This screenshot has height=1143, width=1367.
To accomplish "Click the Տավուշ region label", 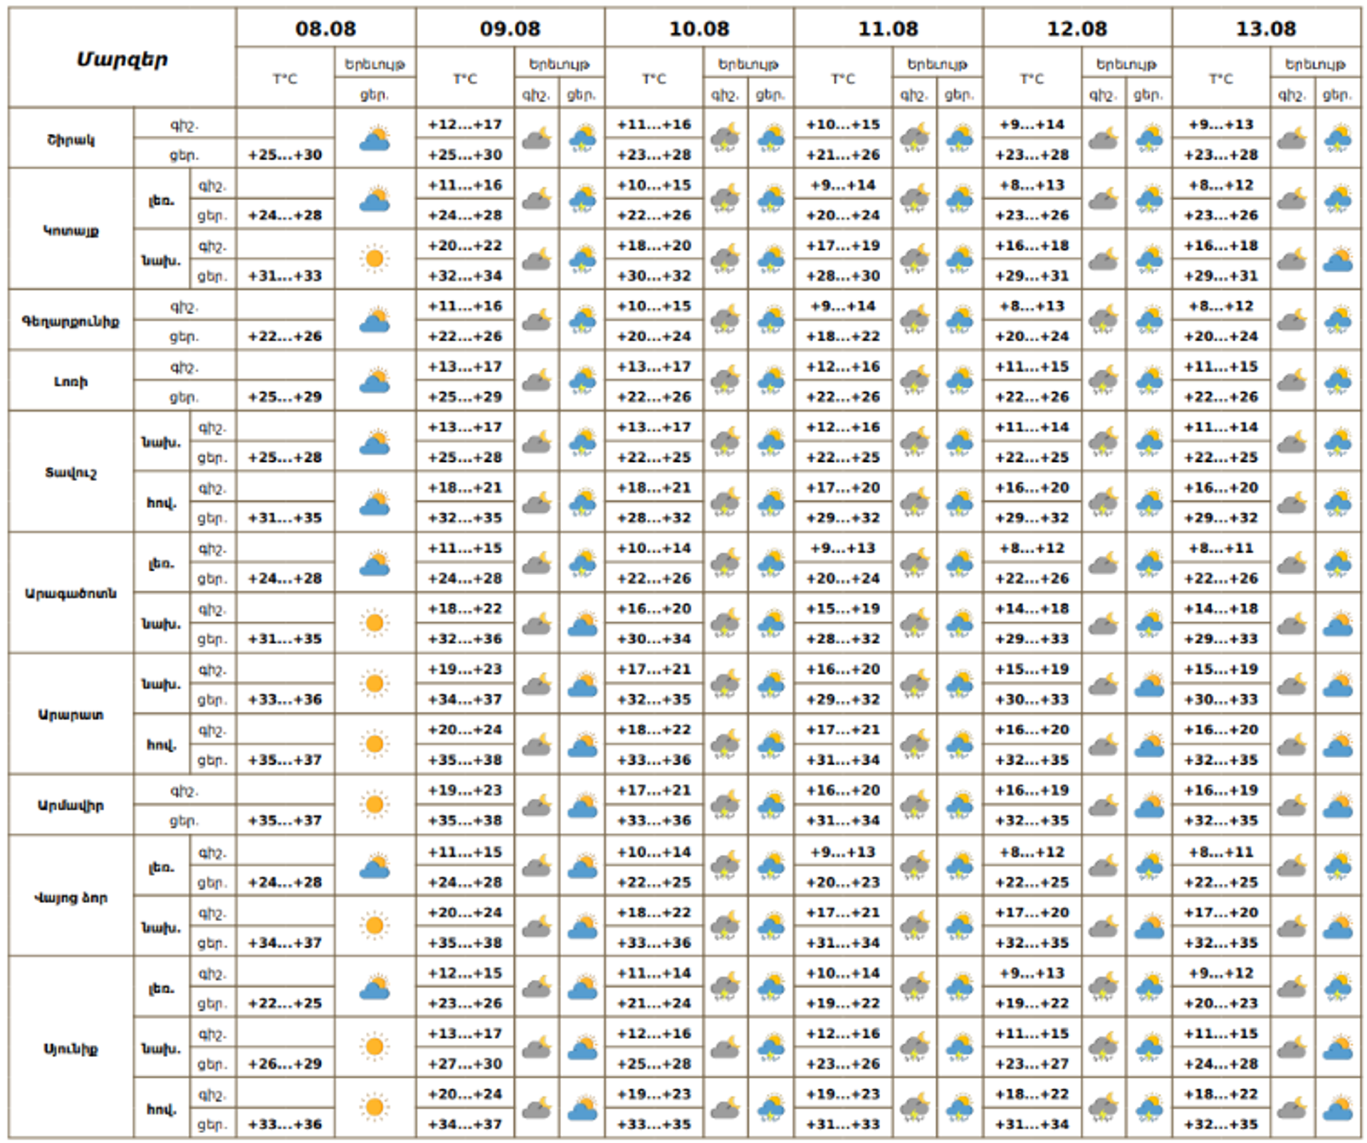I will click(70, 473).
